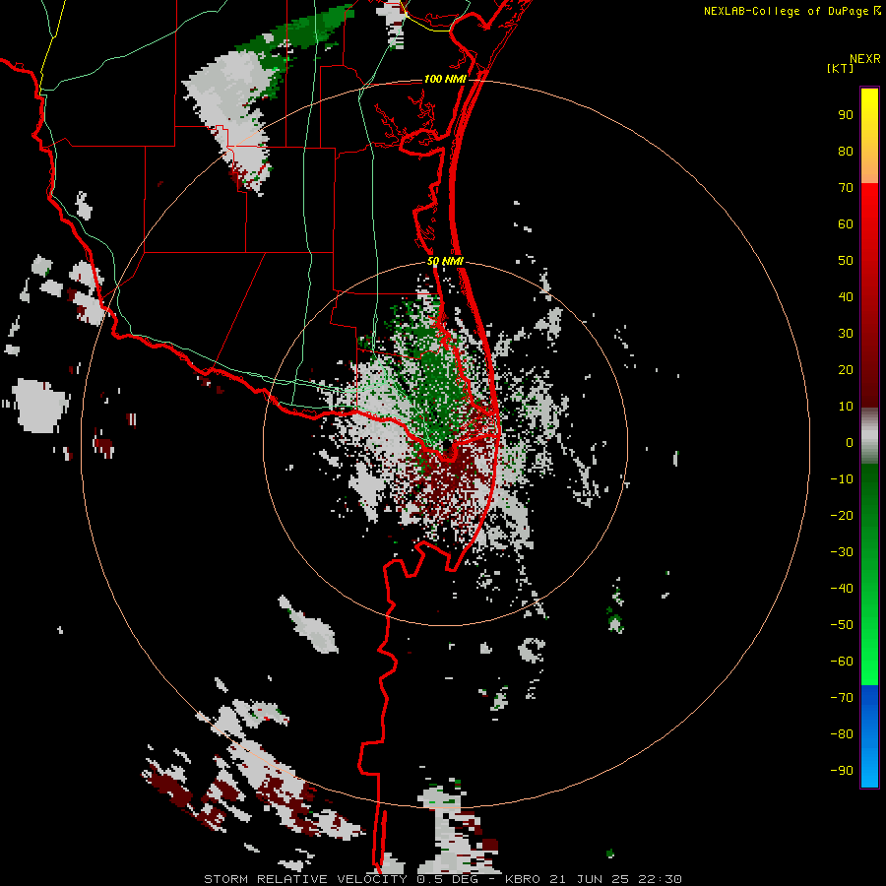Click the yellow top segment of the color bar
The image size is (886, 886).
[869, 136]
